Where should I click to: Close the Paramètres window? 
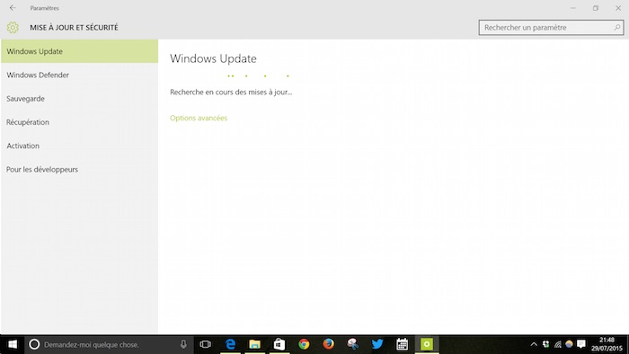tap(618, 8)
